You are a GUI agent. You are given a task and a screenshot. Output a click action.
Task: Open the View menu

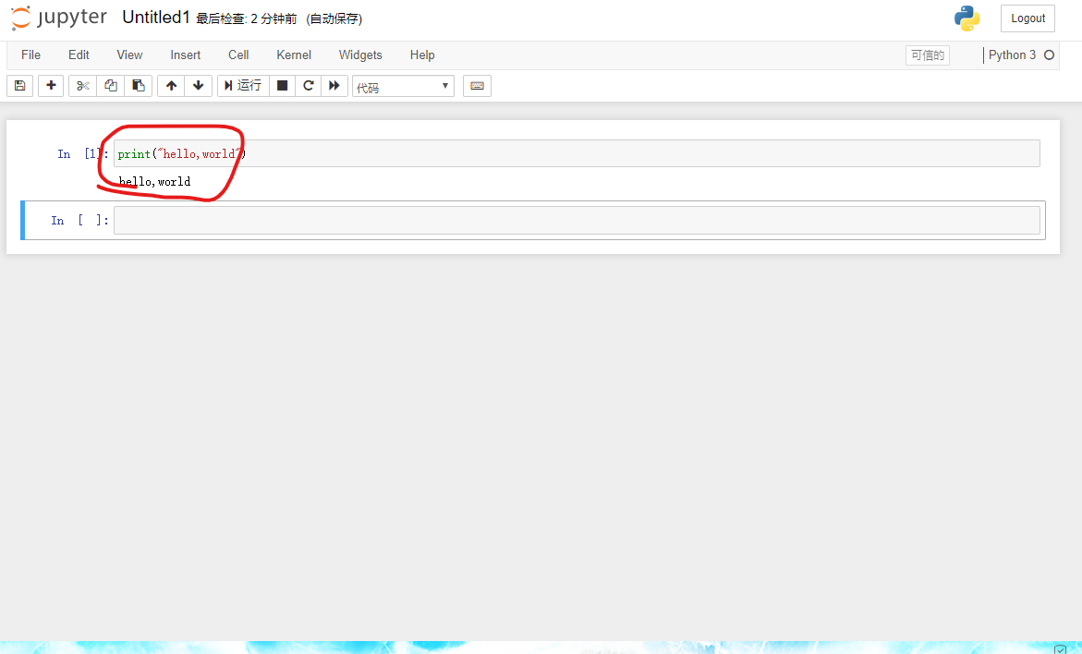click(129, 55)
